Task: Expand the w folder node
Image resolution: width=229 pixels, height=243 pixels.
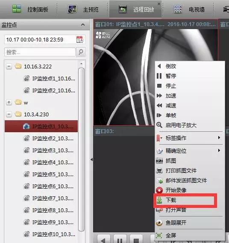Action: tap(9, 102)
